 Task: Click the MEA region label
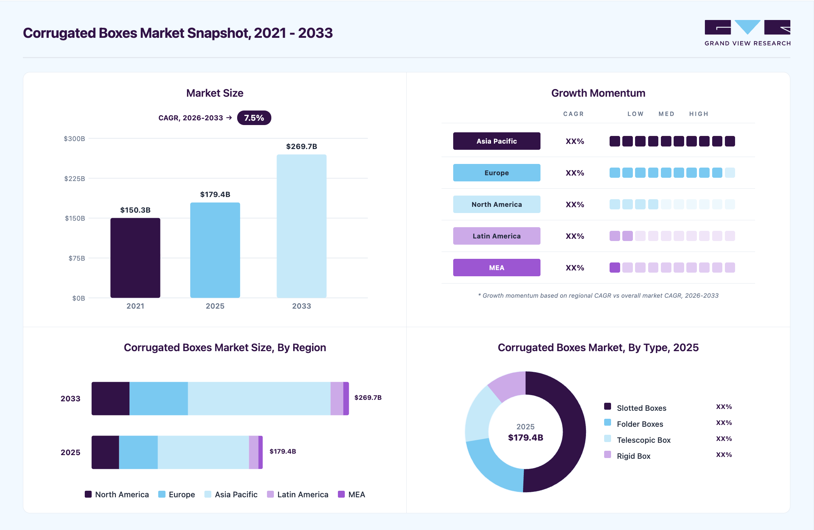(x=496, y=268)
